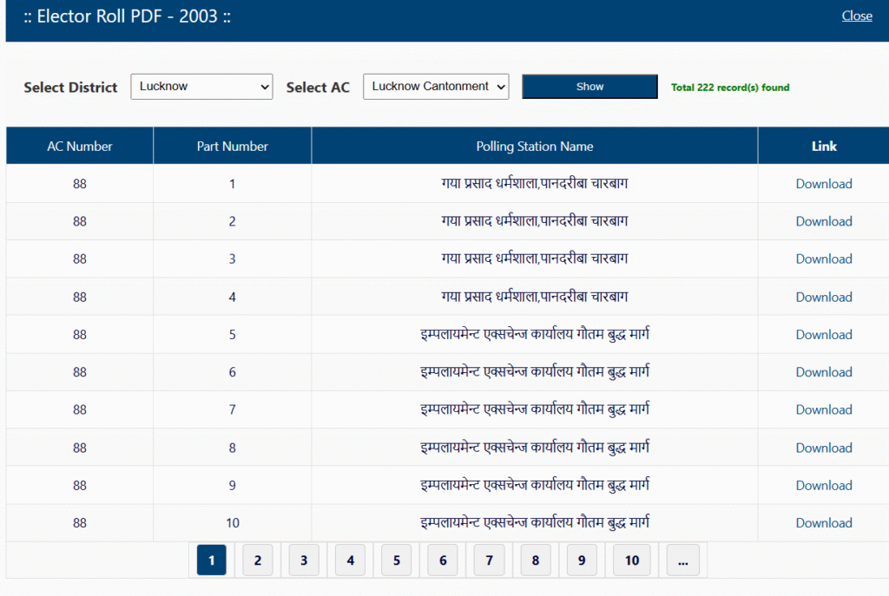Download the roll for Part Number 1
The width and height of the screenshot is (889, 596).
(x=823, y=184)
